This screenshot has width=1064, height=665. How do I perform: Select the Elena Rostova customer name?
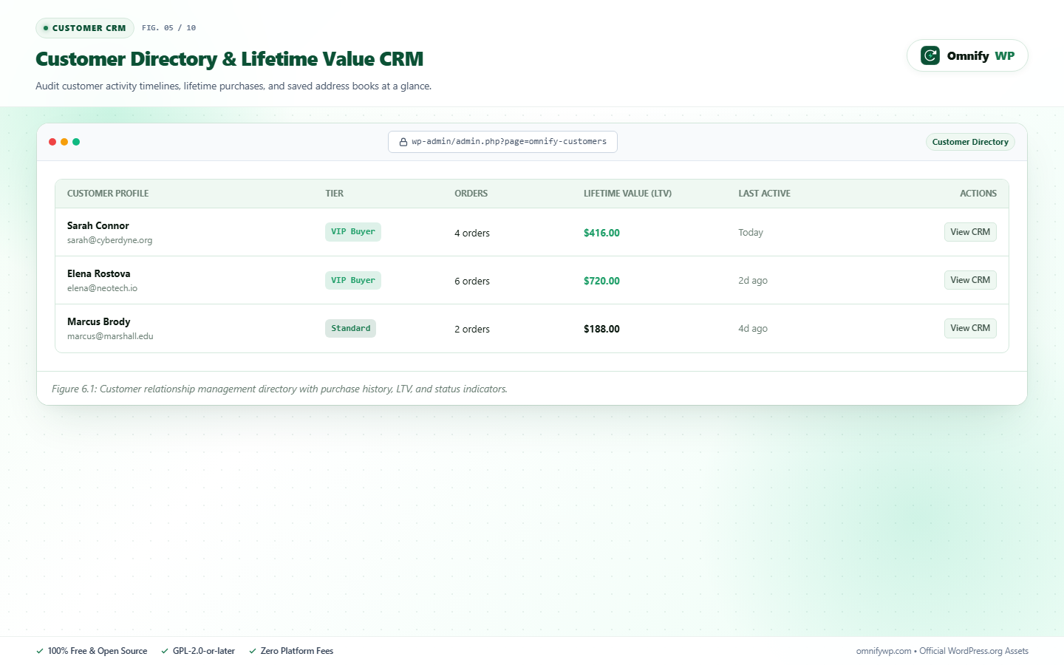point(99,274)
